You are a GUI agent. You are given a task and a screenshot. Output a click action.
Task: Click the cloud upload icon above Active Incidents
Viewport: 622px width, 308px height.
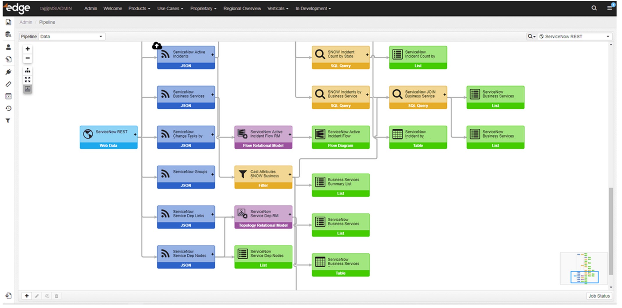pos(157,46)
